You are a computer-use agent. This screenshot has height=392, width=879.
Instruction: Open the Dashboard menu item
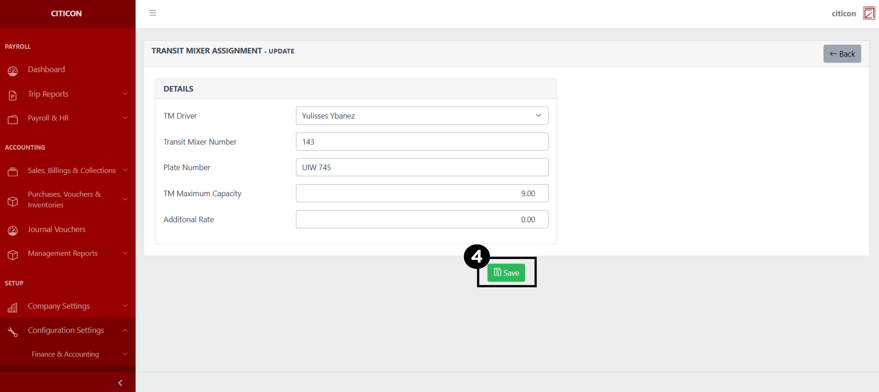46,70
